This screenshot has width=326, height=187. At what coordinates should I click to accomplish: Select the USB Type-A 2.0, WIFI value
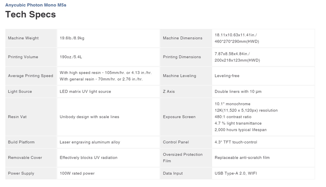(x=236, y=173)
